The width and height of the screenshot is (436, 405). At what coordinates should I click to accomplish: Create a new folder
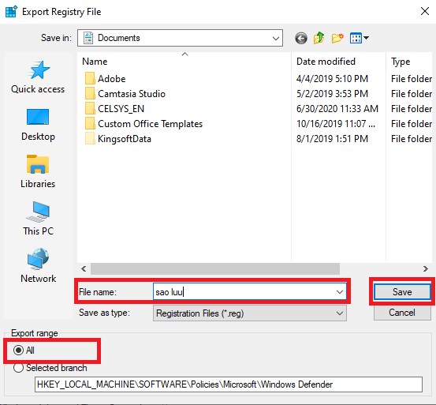(337, 38)
